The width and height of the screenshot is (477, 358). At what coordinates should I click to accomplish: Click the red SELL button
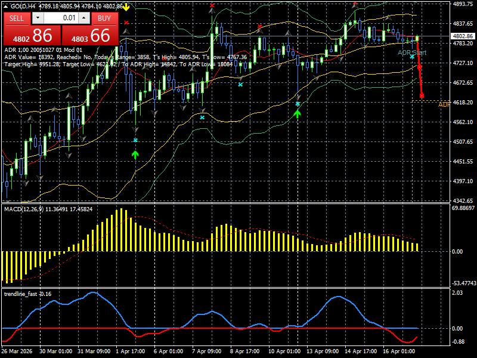pyautogui.click(x=17, y=18)
